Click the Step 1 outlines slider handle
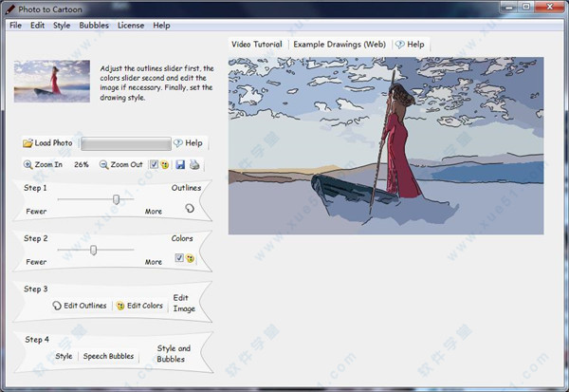The height and width of the screenshot is (392, 569). (x=116, y=199)
